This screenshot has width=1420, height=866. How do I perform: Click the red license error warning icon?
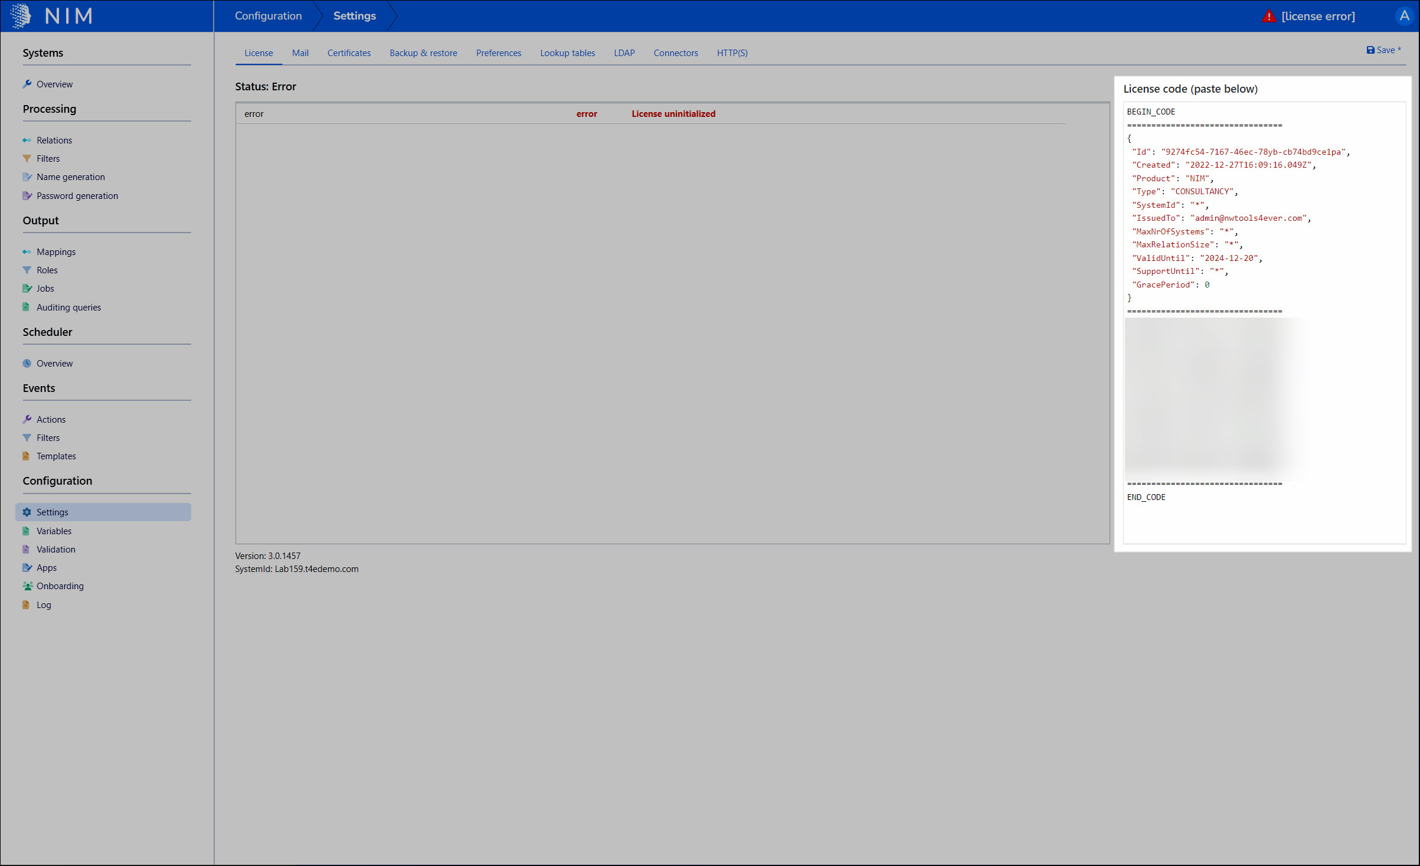point(1268,17)
